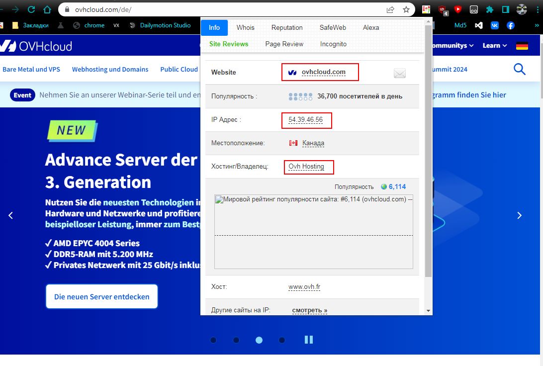Viewport: 543px width, 366px height.
Task: Switch to the Whois tab
Action: (x=245, y=28)
